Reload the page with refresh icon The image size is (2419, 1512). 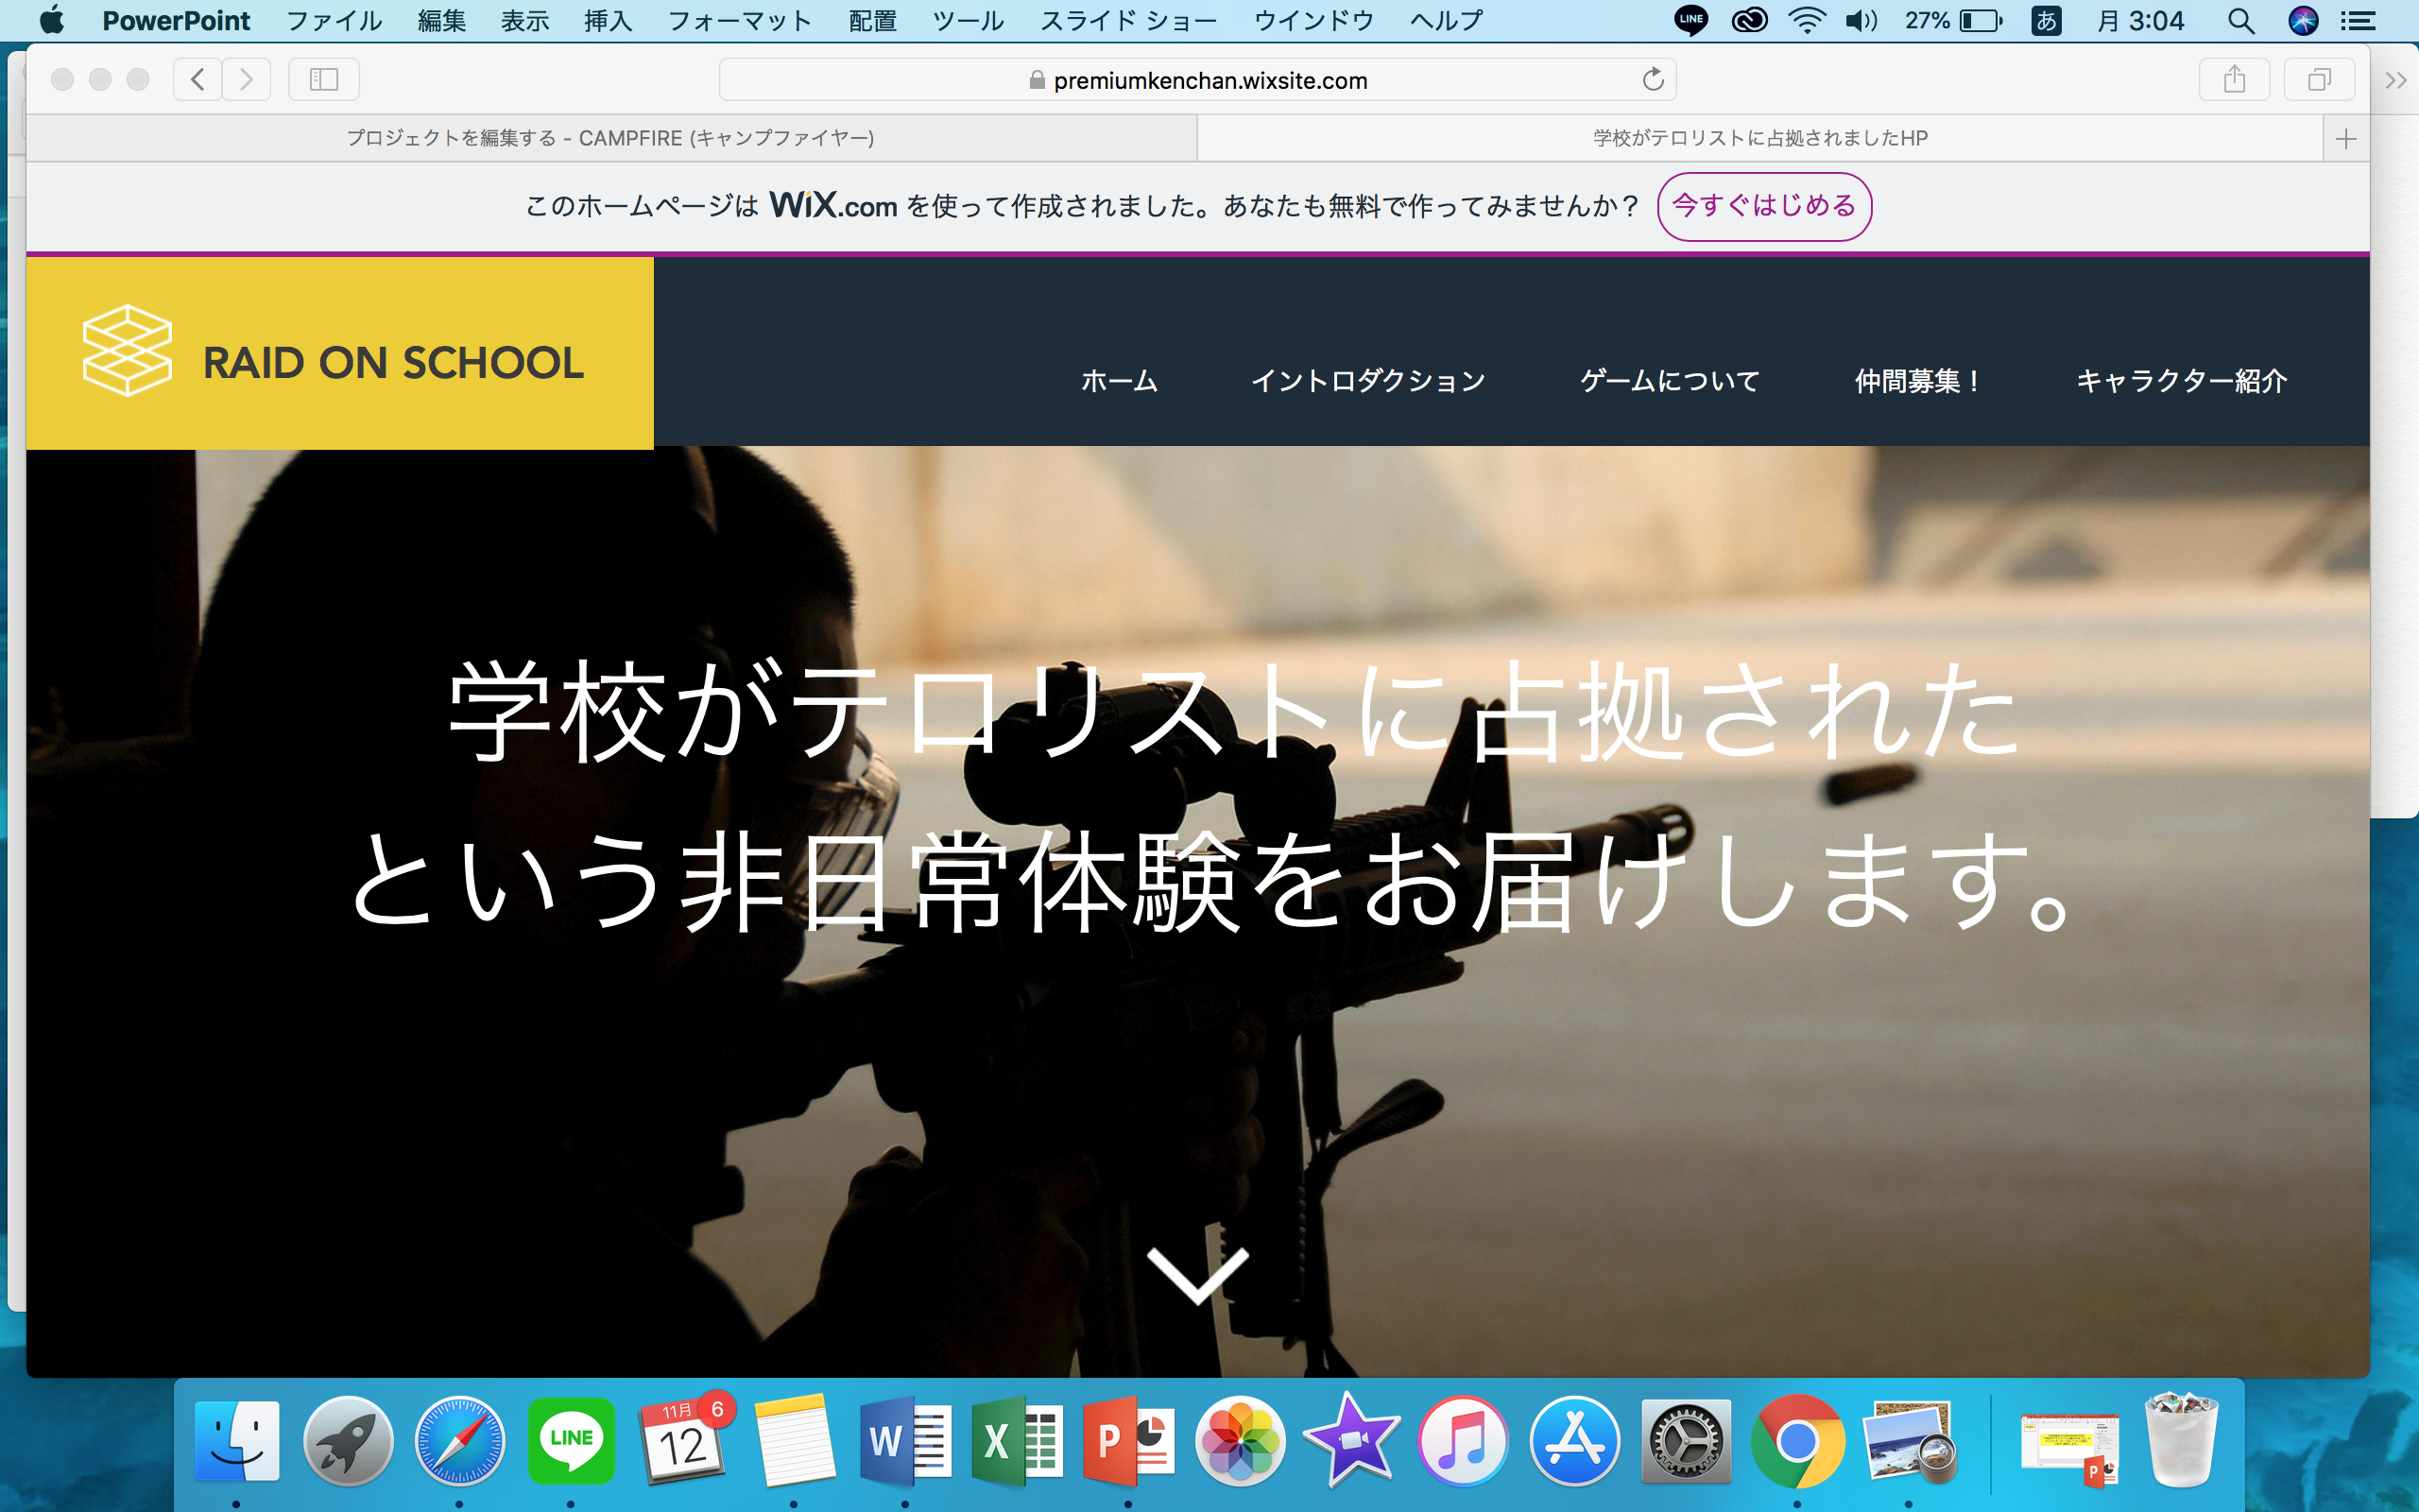(x=1653, y=79)
